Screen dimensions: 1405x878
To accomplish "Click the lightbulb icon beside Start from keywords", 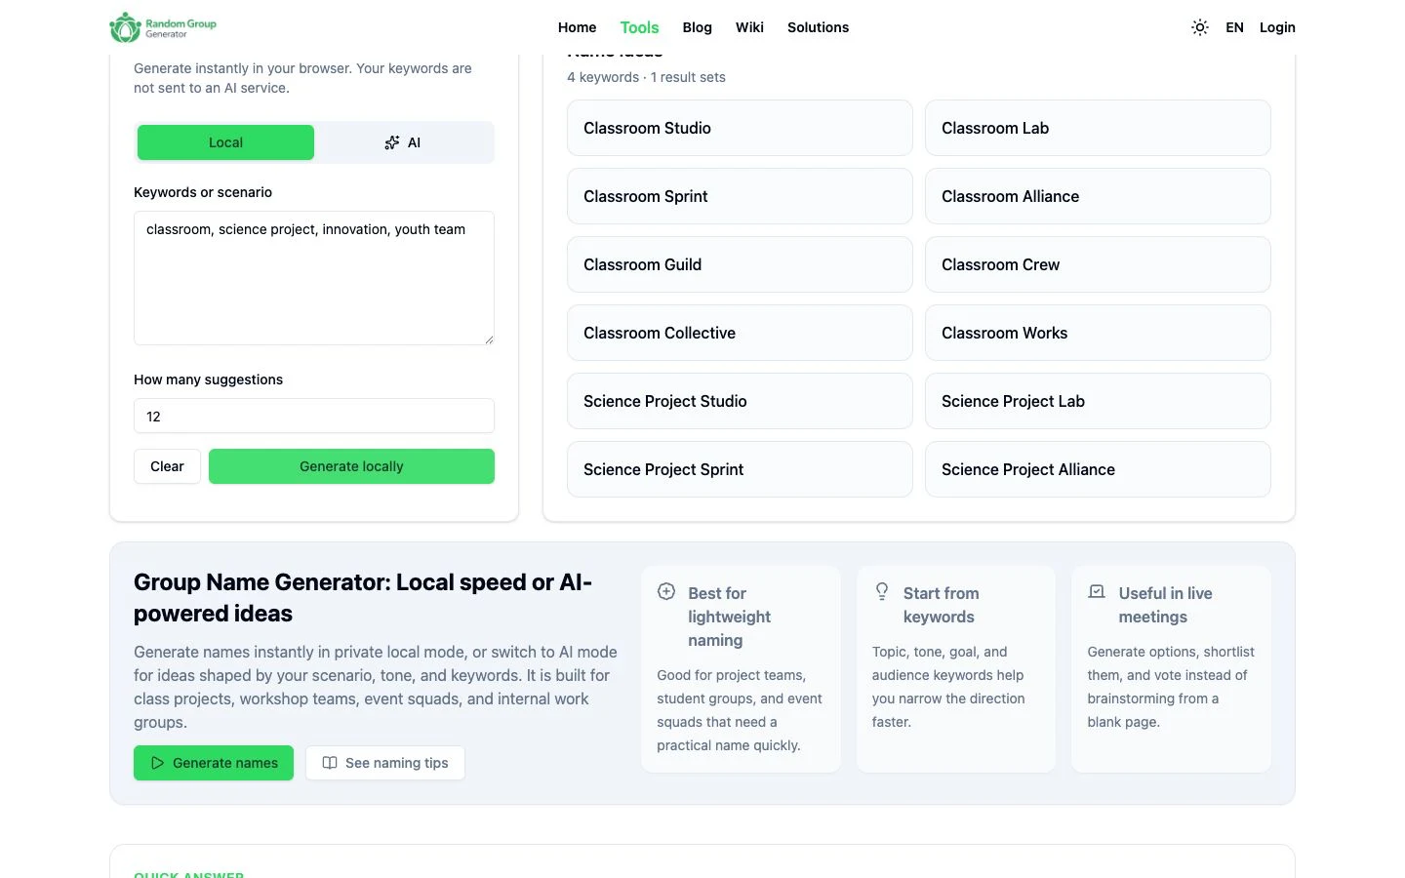I will pos(882,591).
